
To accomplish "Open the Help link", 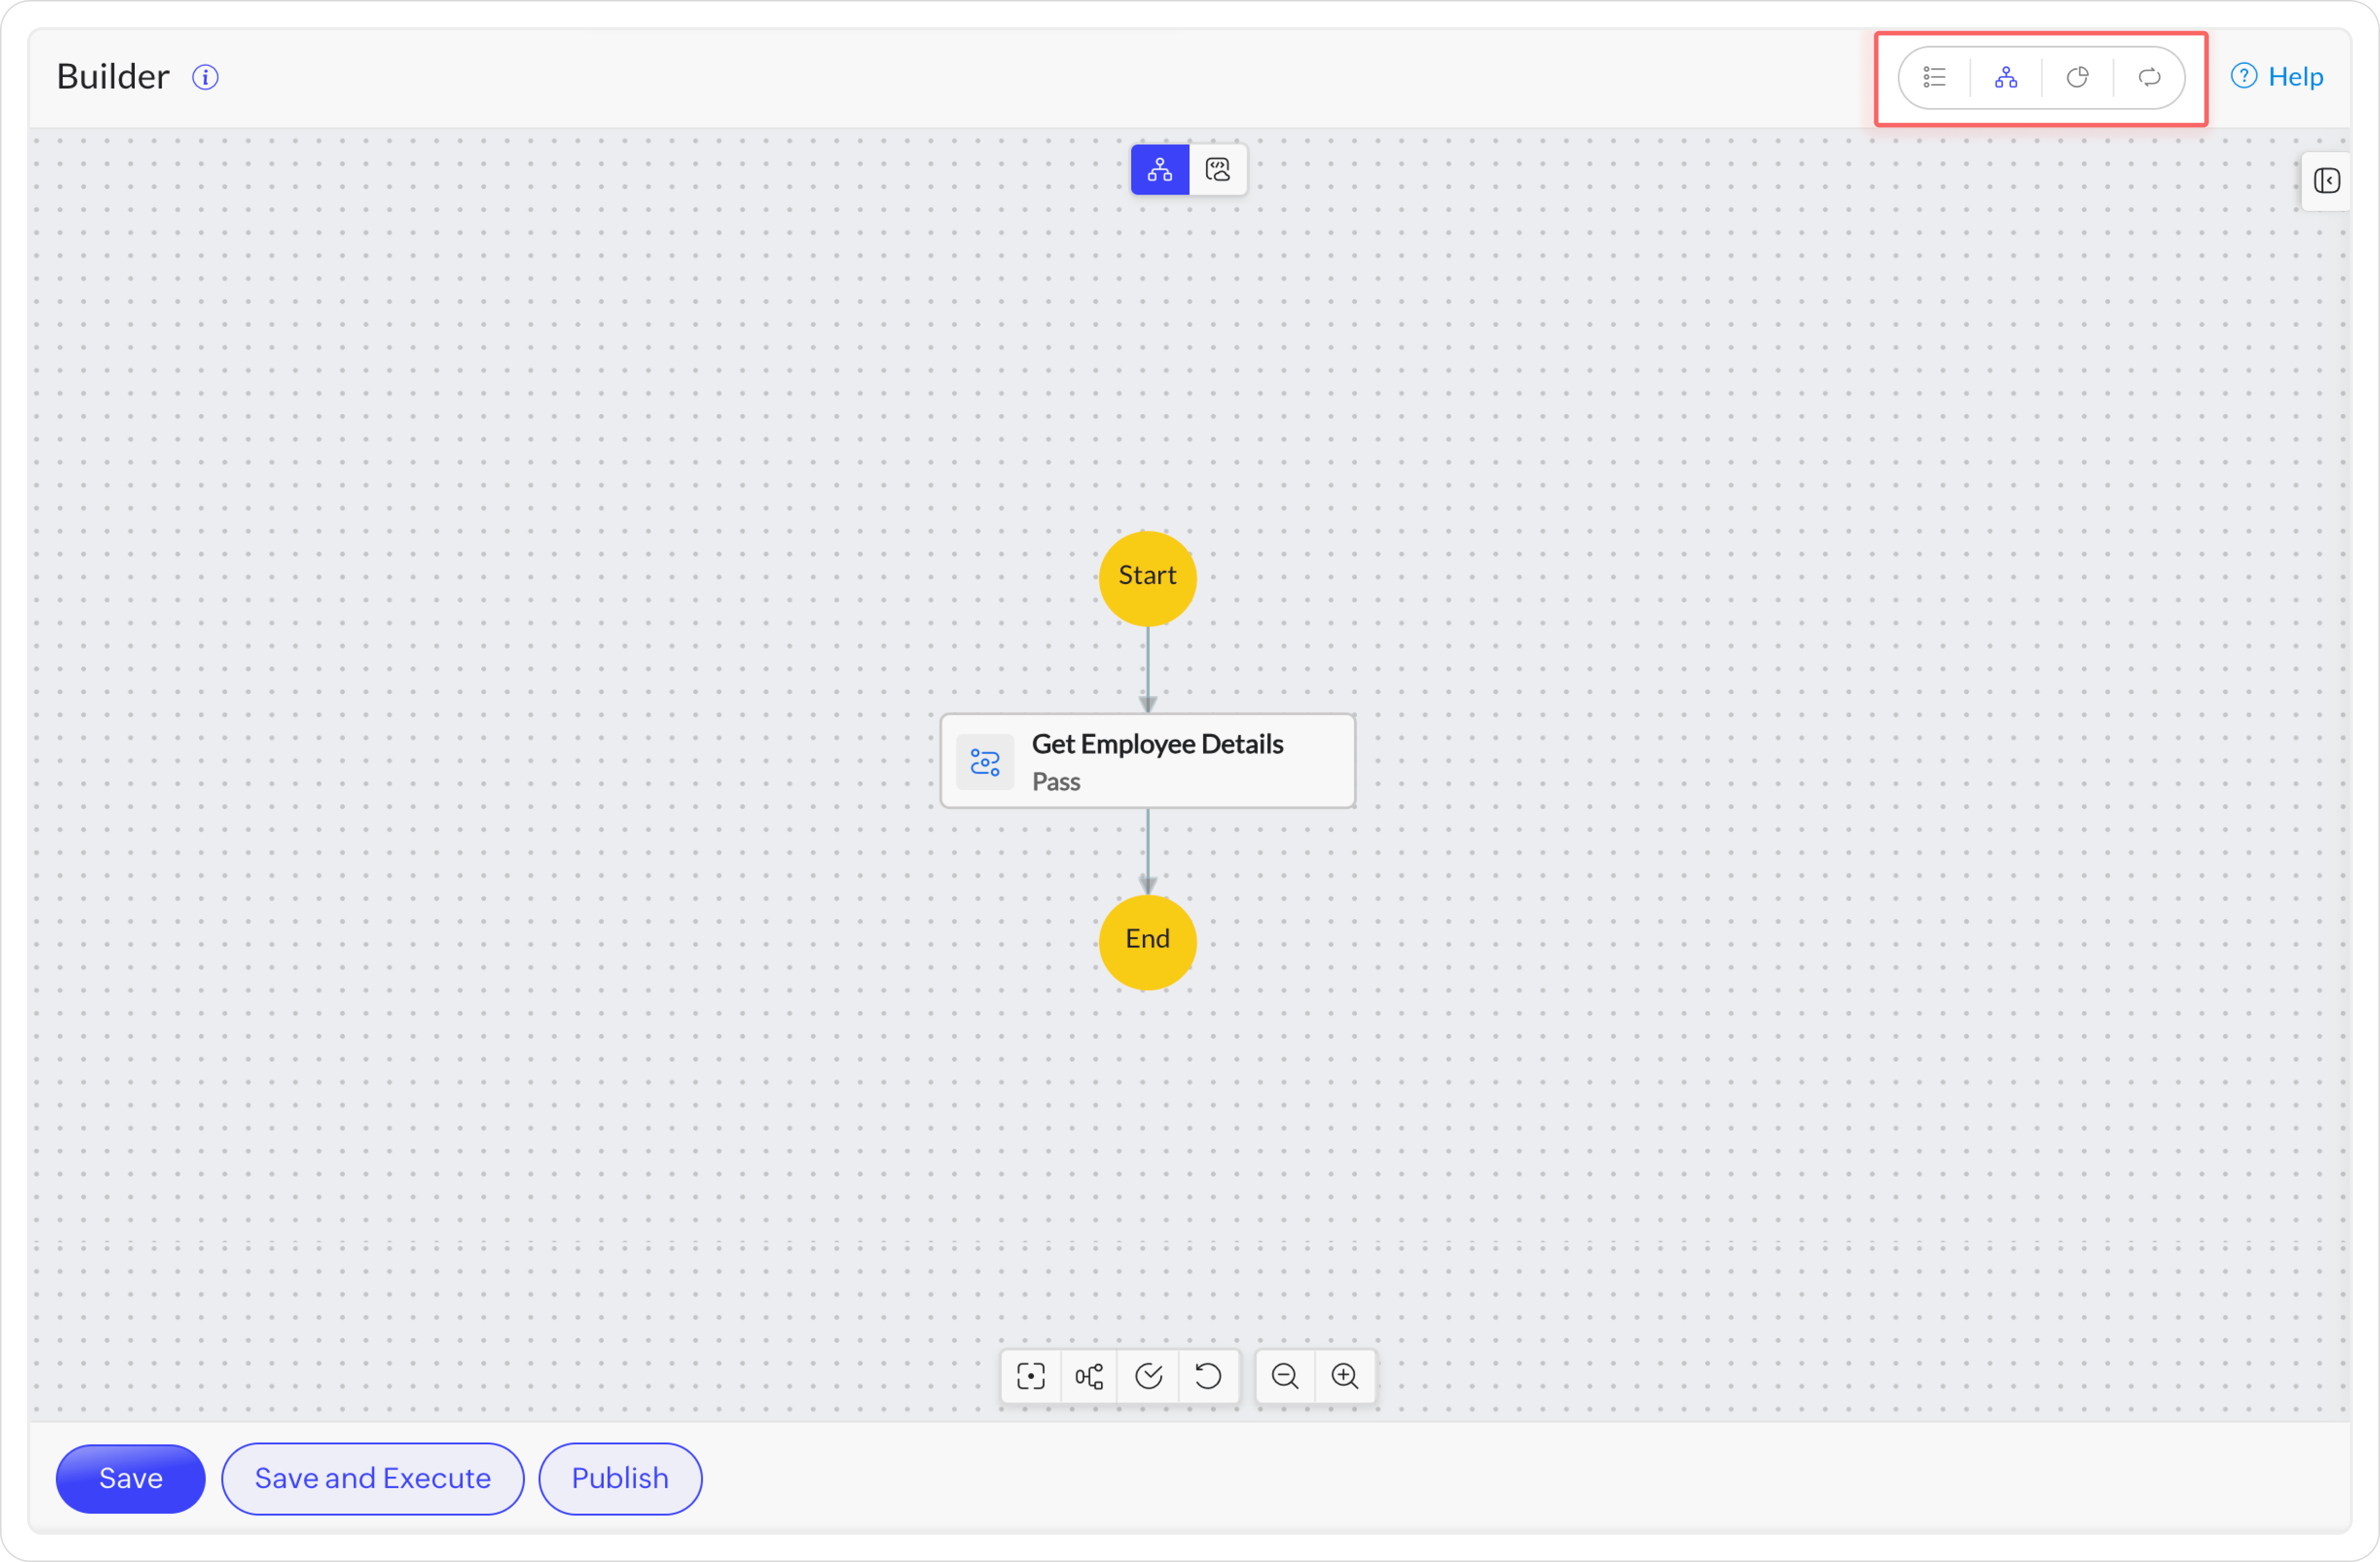I will [2277, 77].
